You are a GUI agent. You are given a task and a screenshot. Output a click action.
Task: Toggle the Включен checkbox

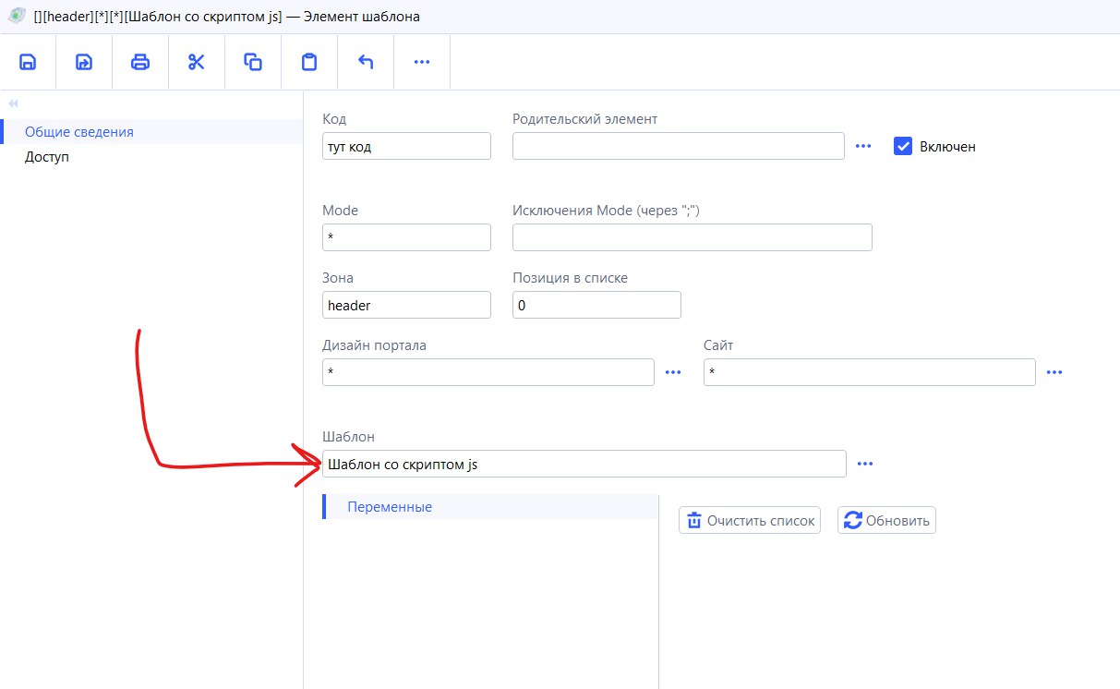point(903,146)
